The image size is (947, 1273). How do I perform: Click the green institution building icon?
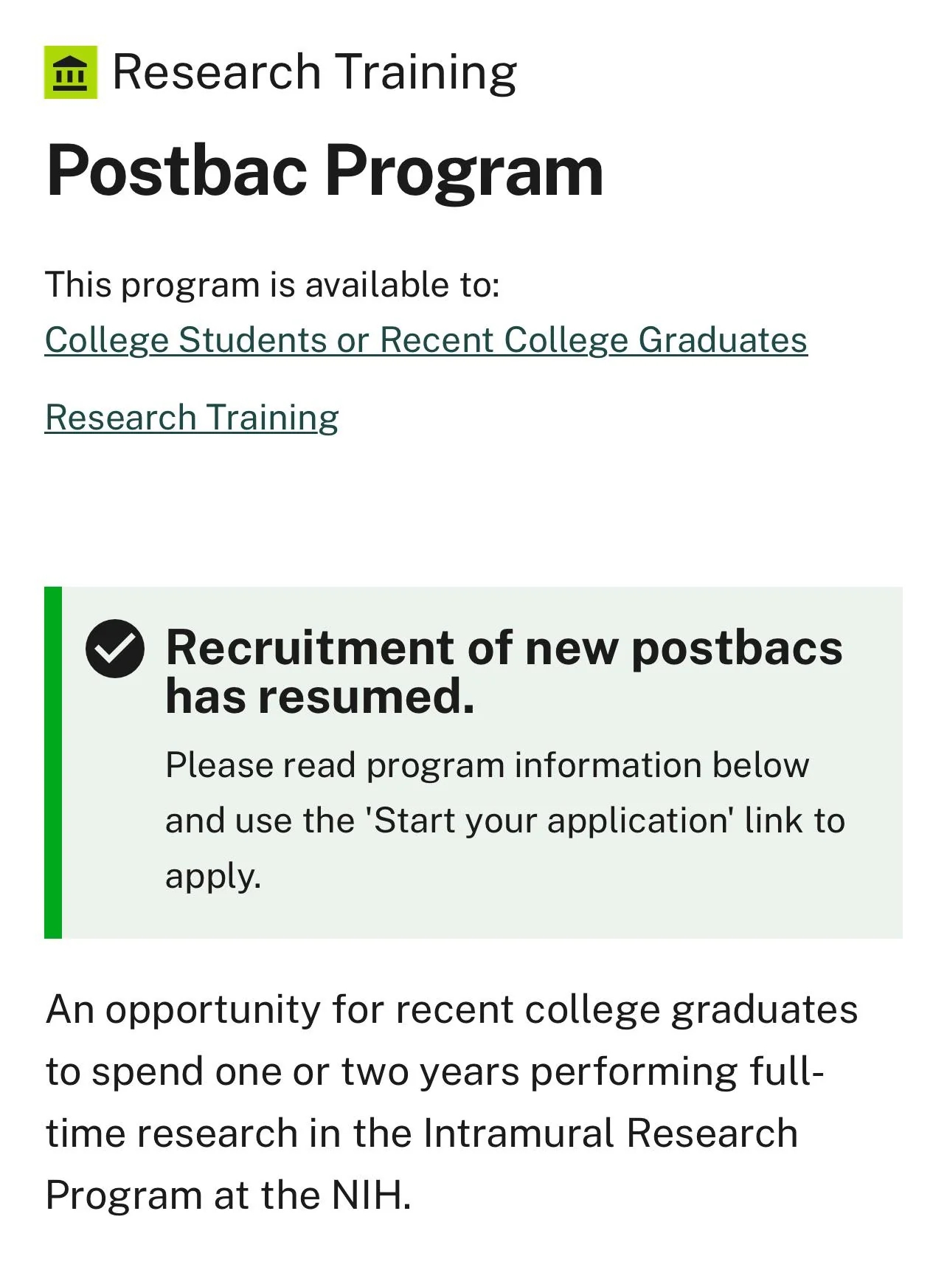click(71, 72)
